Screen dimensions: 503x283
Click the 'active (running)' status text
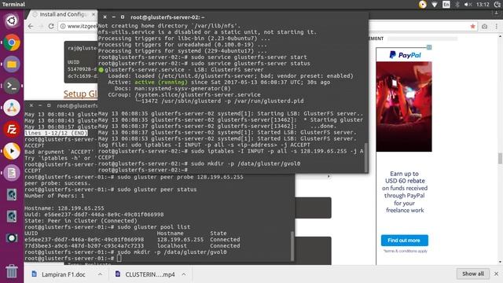tap(160, 82)
